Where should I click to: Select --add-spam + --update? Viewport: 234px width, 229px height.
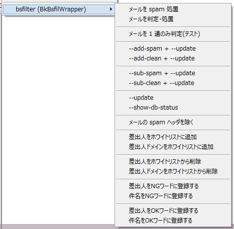173,49
